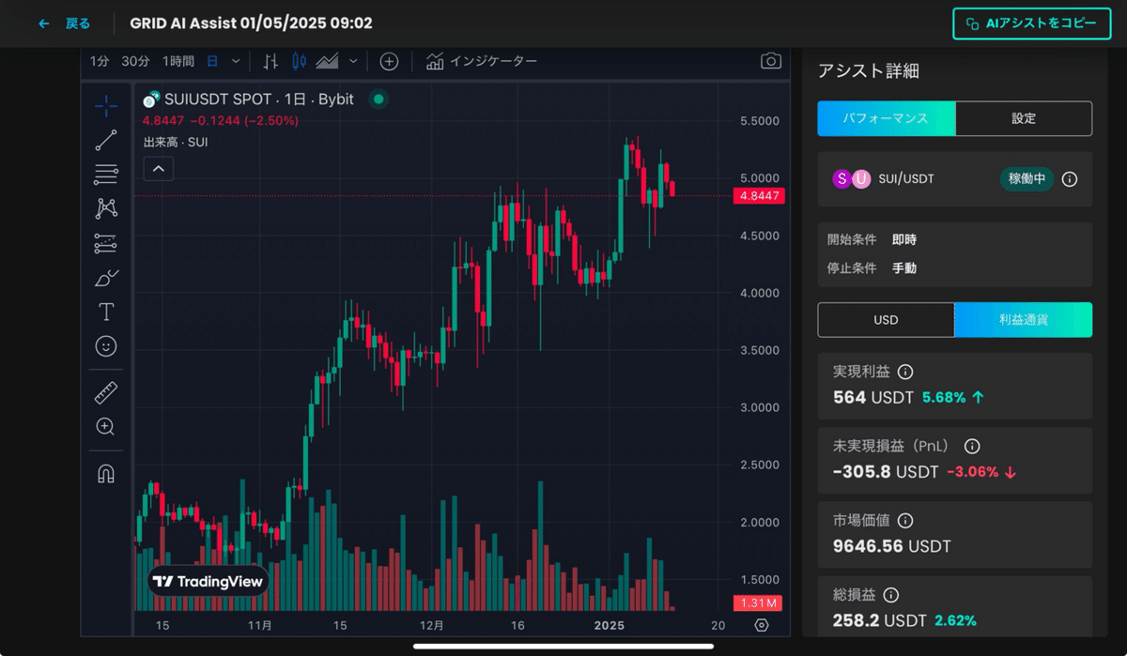1127x656 pixels.
Task: Select the brush drawing tool
Action: pos(106,278)
